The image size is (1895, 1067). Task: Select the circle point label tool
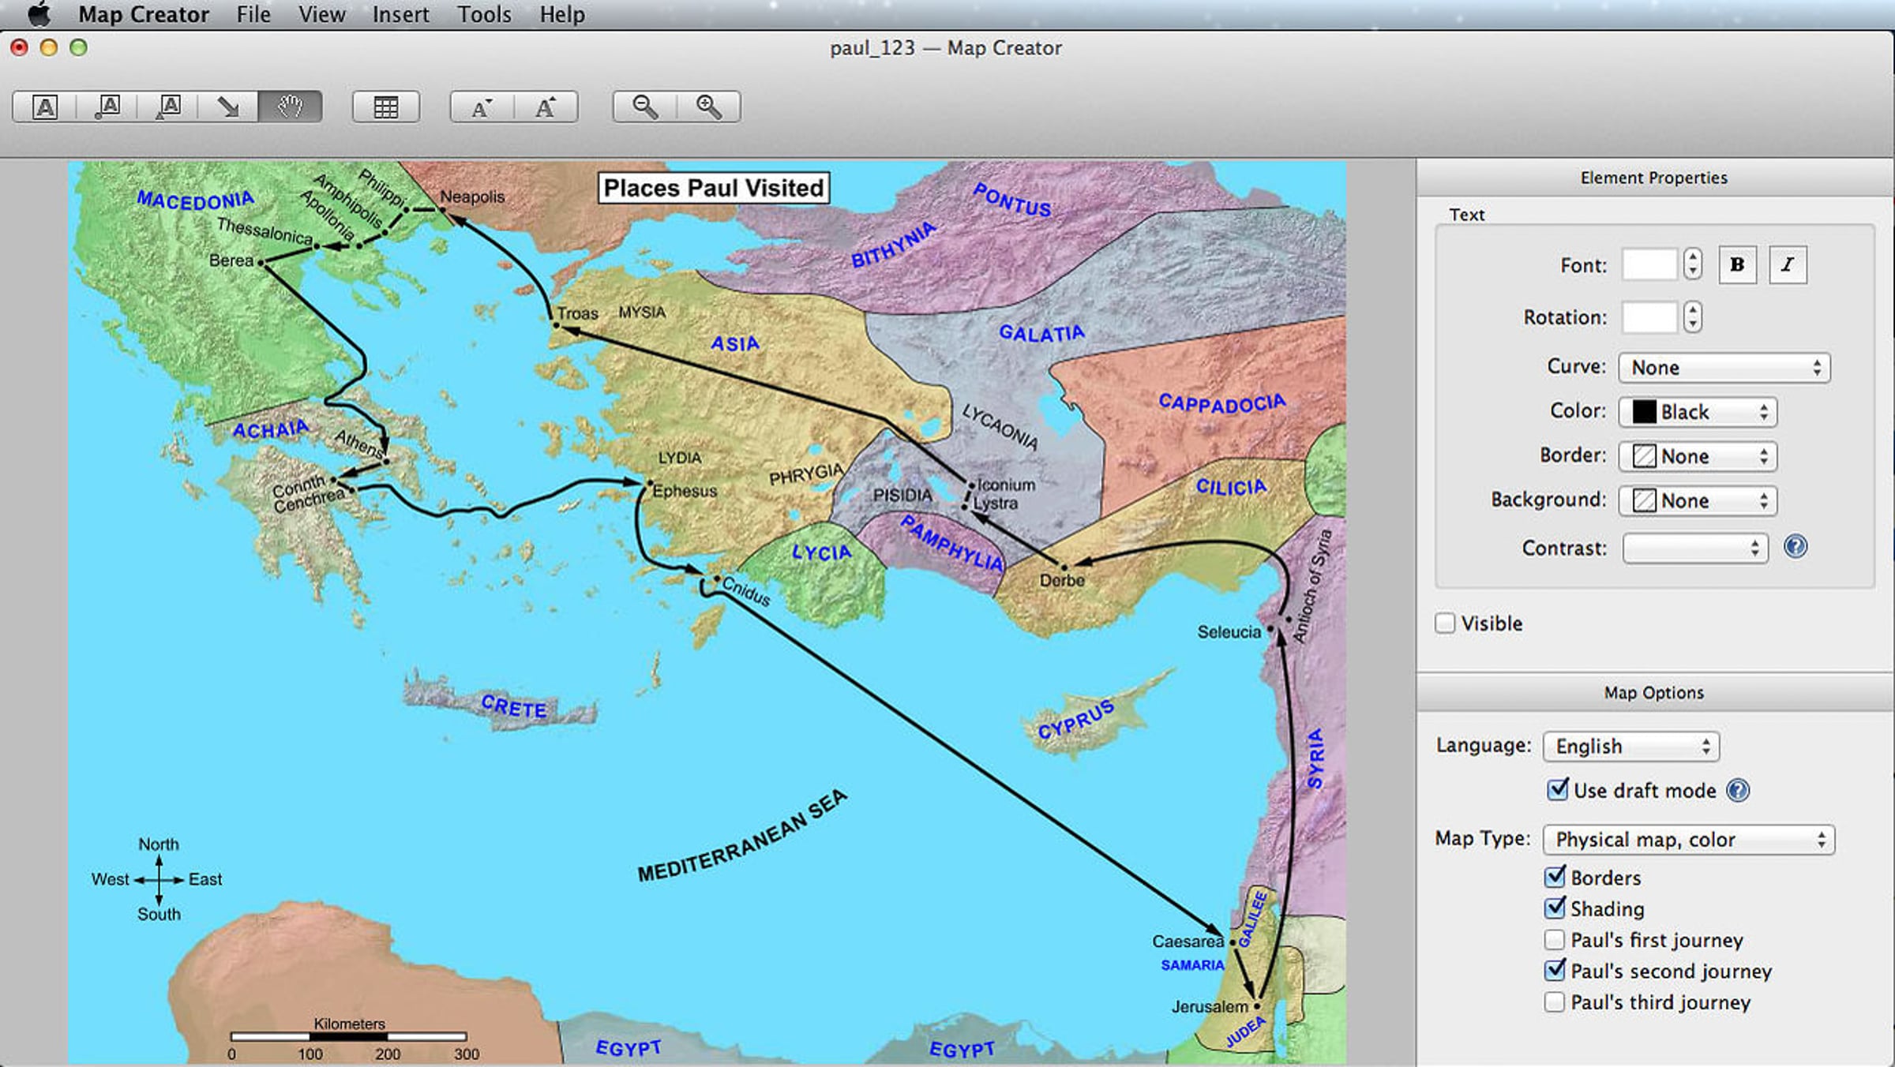(x=107, y=107)
